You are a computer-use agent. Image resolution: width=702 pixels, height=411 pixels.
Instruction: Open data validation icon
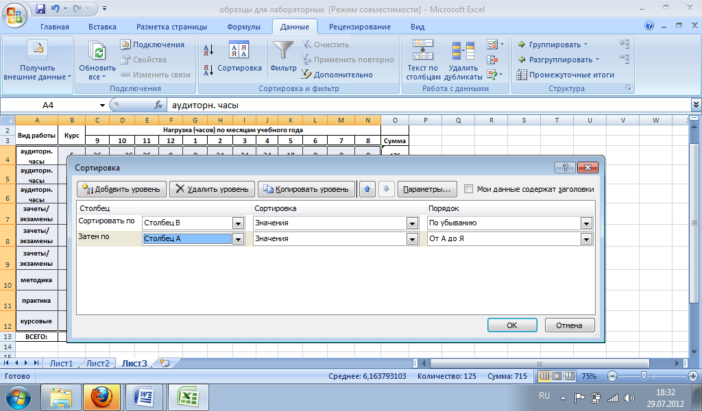point(492,45)
